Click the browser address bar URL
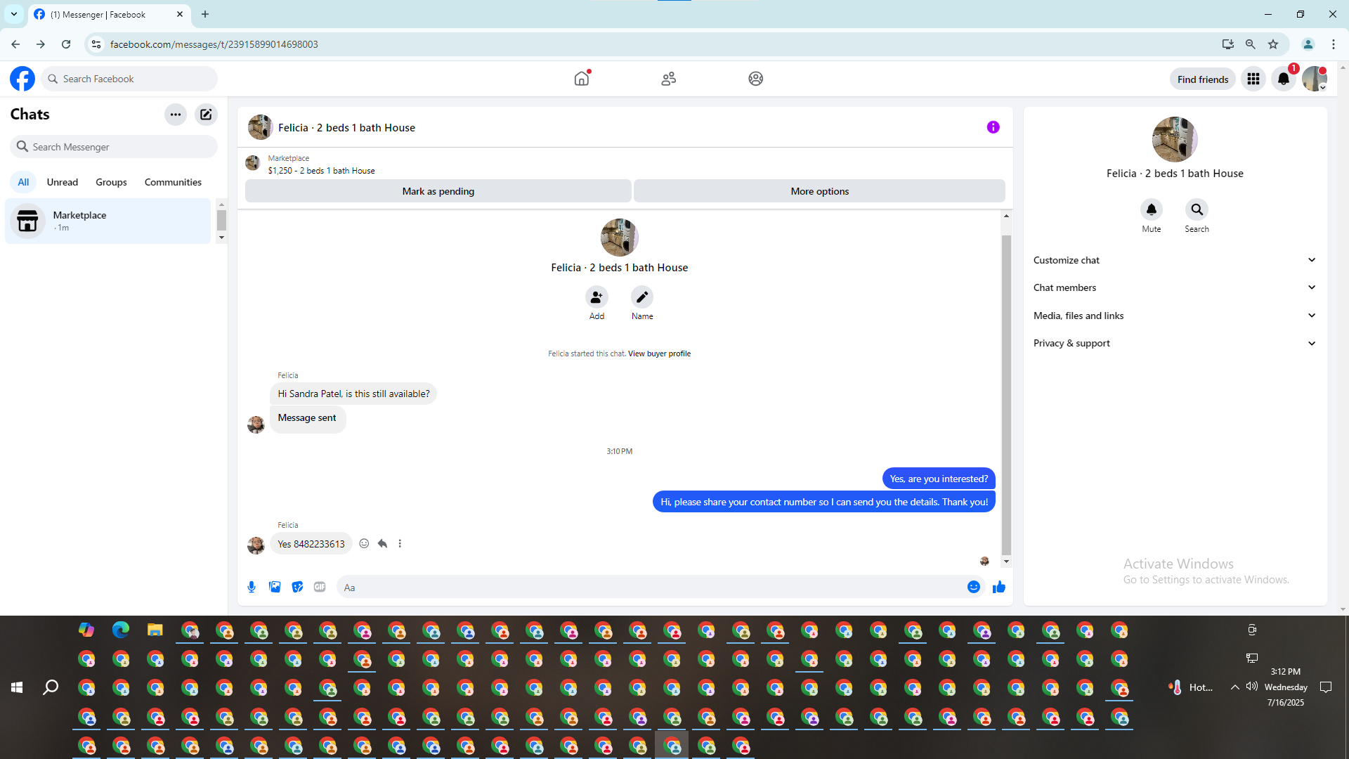Viewport: 1349px width, 759px height. click(214, 44)
